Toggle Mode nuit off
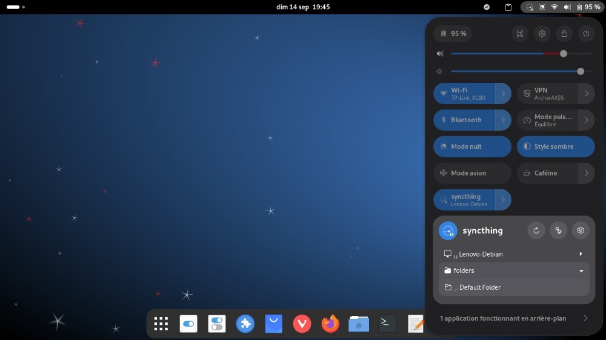This screenshot has height=340, width=606. click(472, 146)
